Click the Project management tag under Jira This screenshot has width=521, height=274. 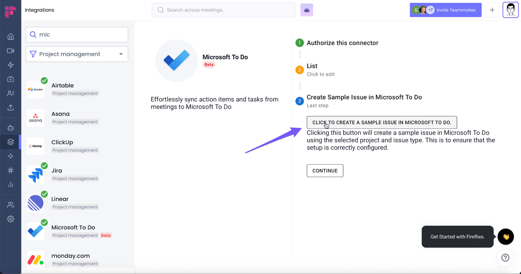coord(75,179)
